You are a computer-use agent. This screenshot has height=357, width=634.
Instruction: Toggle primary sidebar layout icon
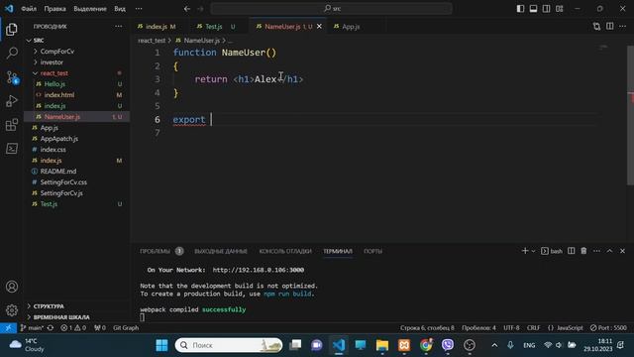coord(520,9)
